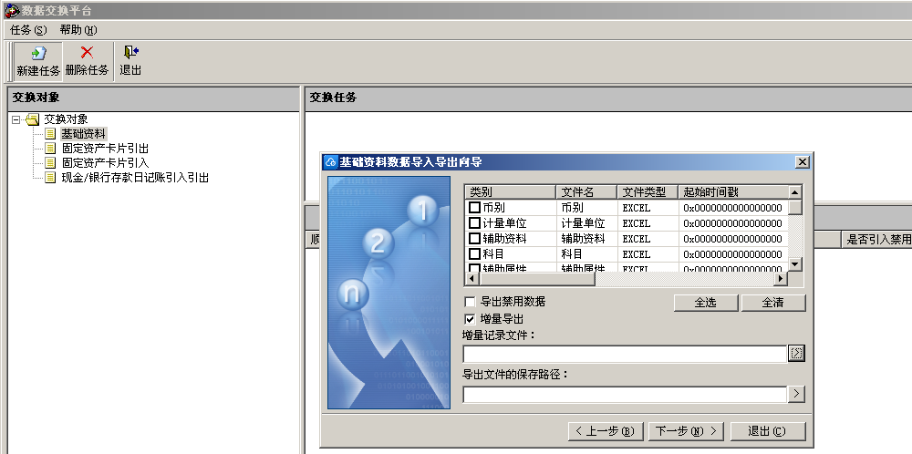Click the 全清 button
This screenshot has height=454, width=912.
[773, 303]
